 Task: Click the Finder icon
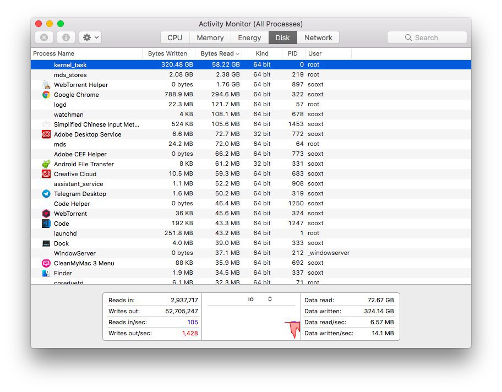pos(46,273)
